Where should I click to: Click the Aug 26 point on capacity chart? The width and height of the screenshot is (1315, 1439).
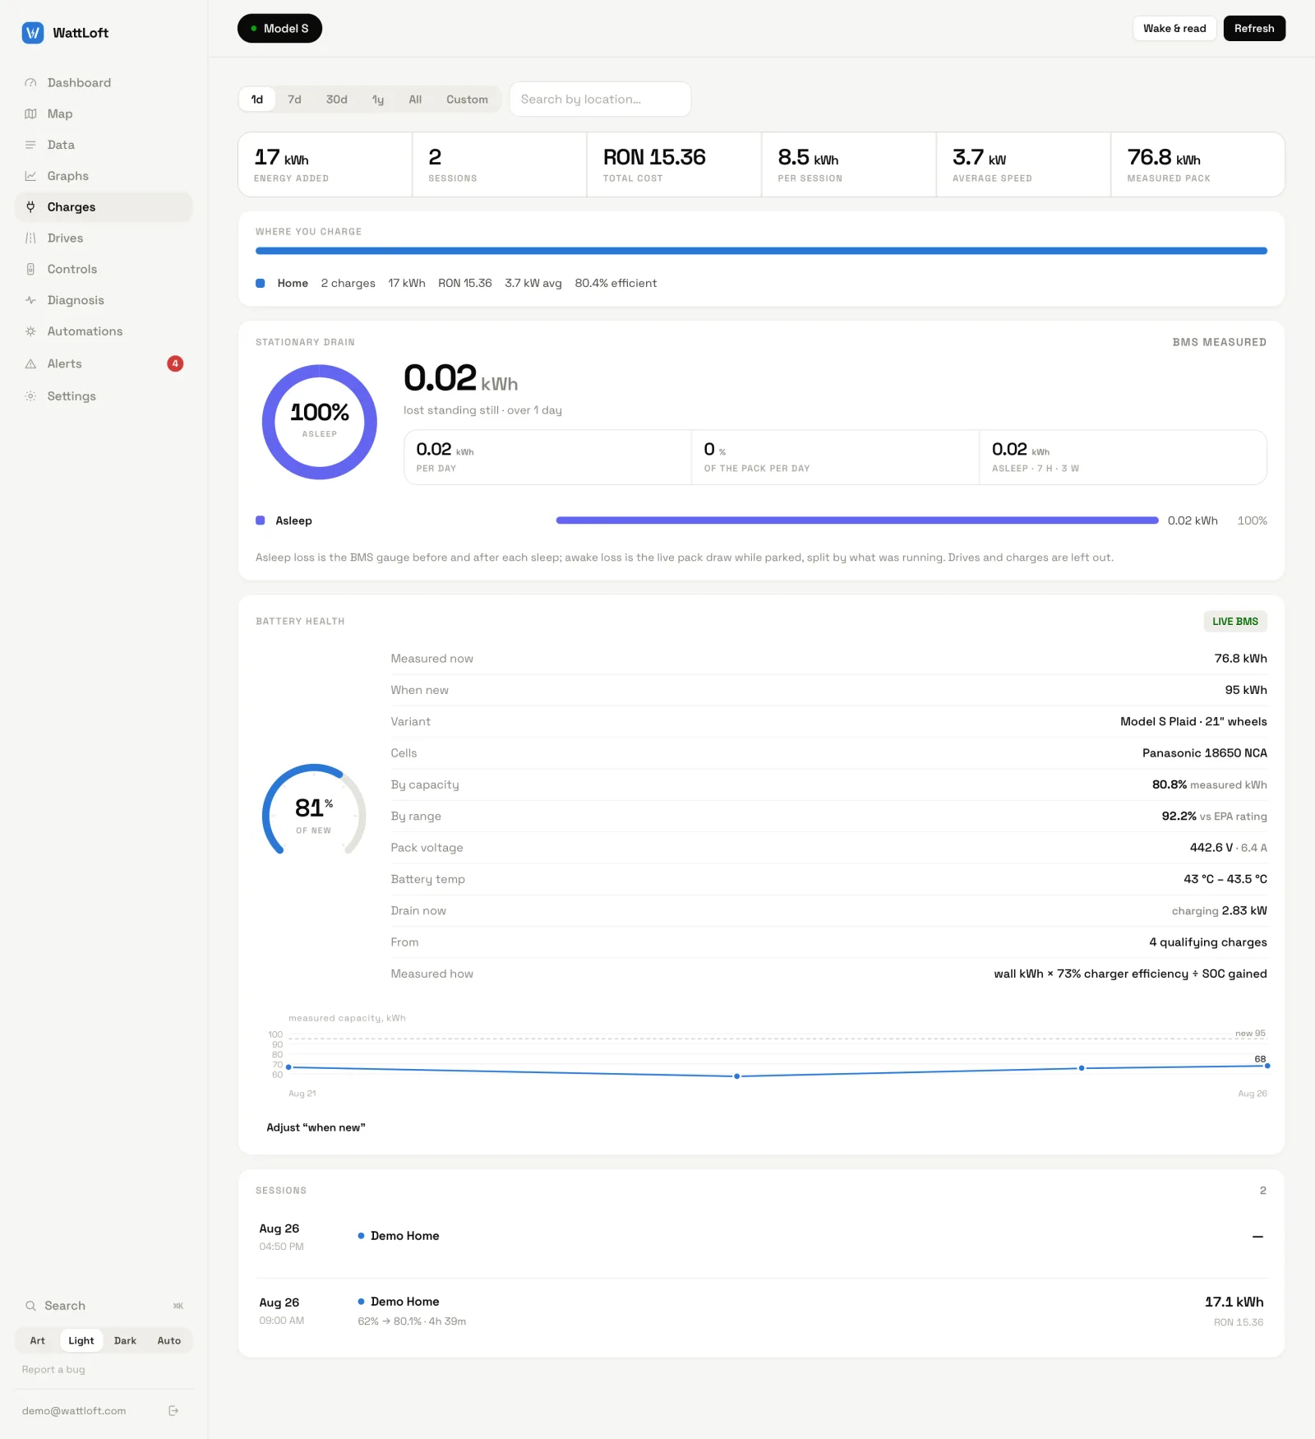(1267, 1066)
